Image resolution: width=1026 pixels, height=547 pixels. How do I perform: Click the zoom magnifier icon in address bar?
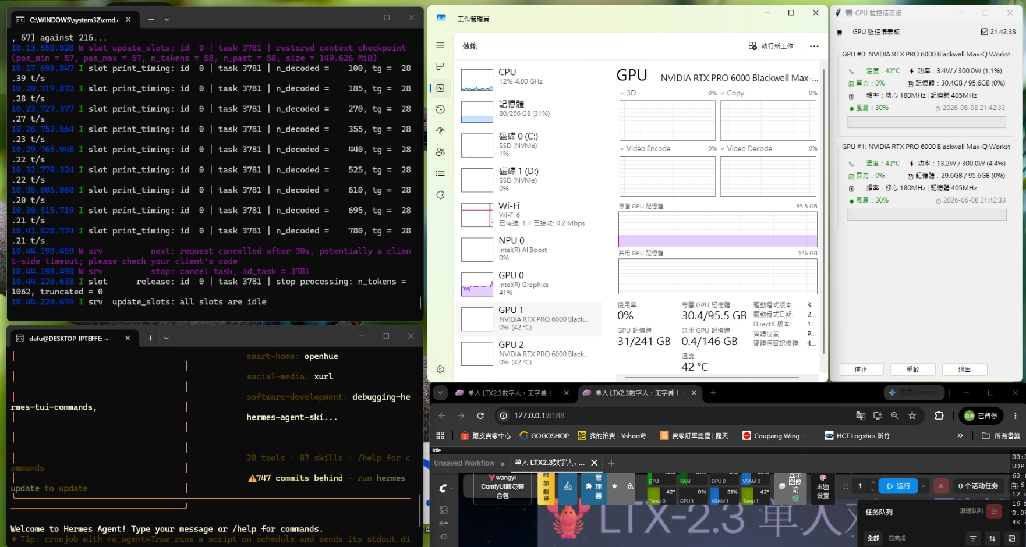(895, 415)
